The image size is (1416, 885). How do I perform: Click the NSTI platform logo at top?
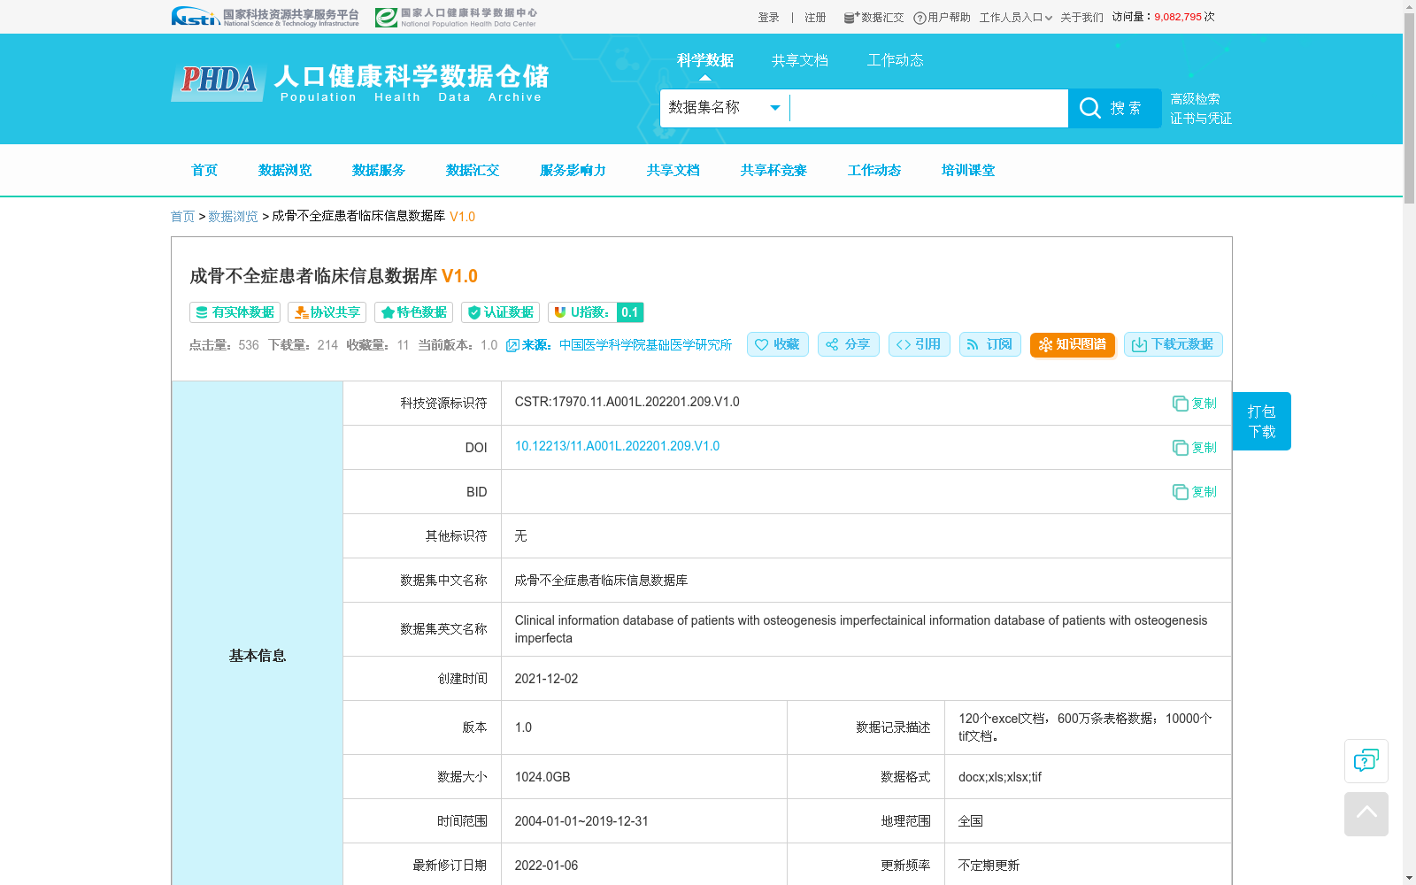point(265,17)
